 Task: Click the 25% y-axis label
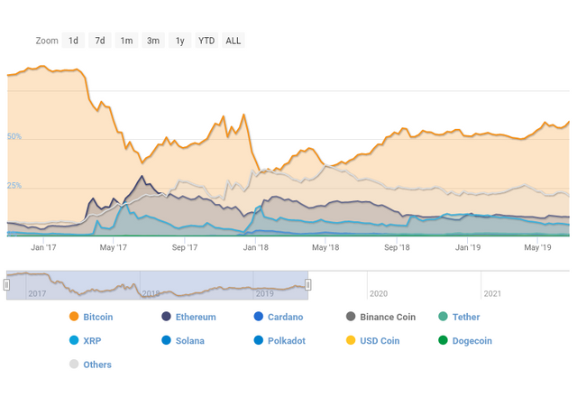[x=14, y=185]
